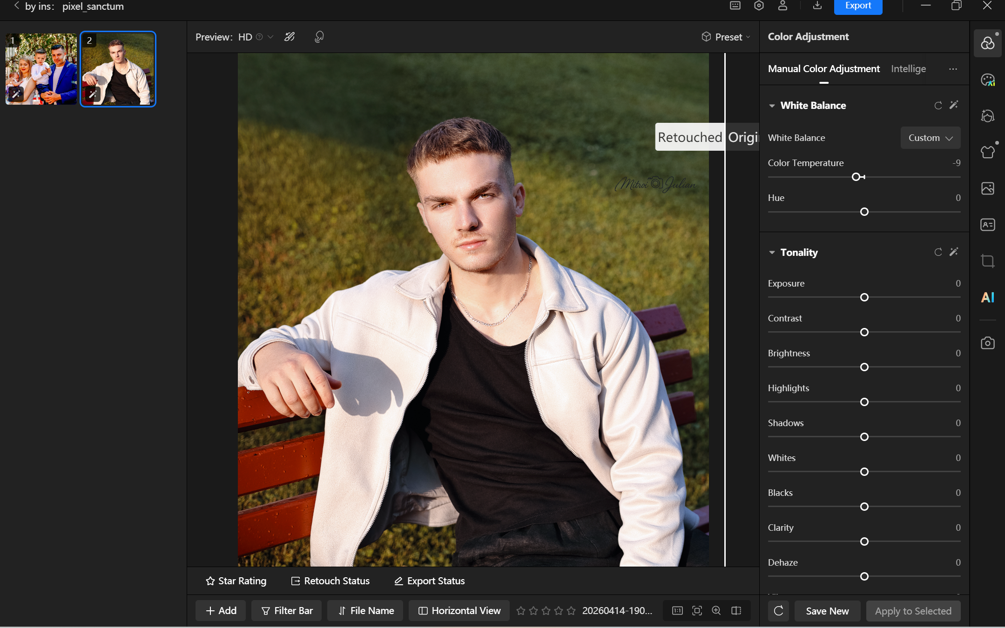Toggle the hide-effects eye brush icon
This screenshot has height=628, width=1005.
(290, 37)
